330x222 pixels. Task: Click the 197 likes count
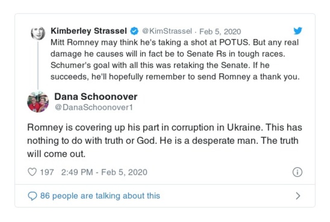(x=47, y=172)
